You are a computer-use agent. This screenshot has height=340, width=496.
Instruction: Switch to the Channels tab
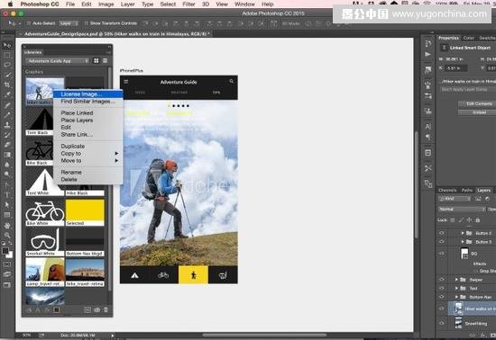pyautogui.click(x=447, y=190)
